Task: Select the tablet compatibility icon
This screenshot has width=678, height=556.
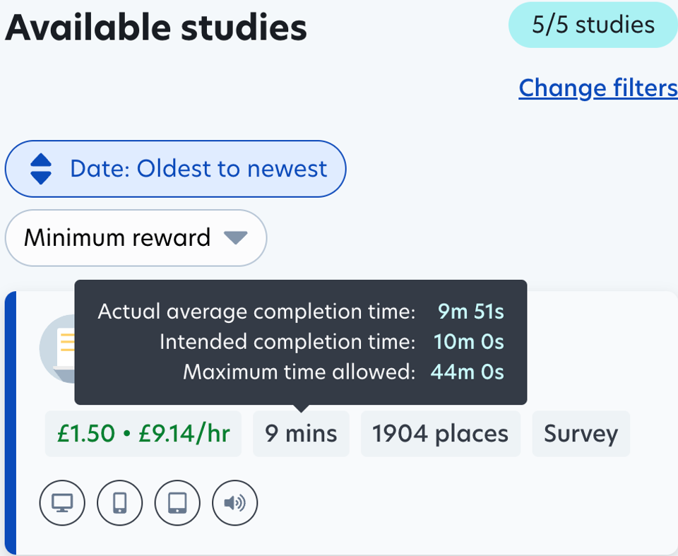Action: (177, 503)
